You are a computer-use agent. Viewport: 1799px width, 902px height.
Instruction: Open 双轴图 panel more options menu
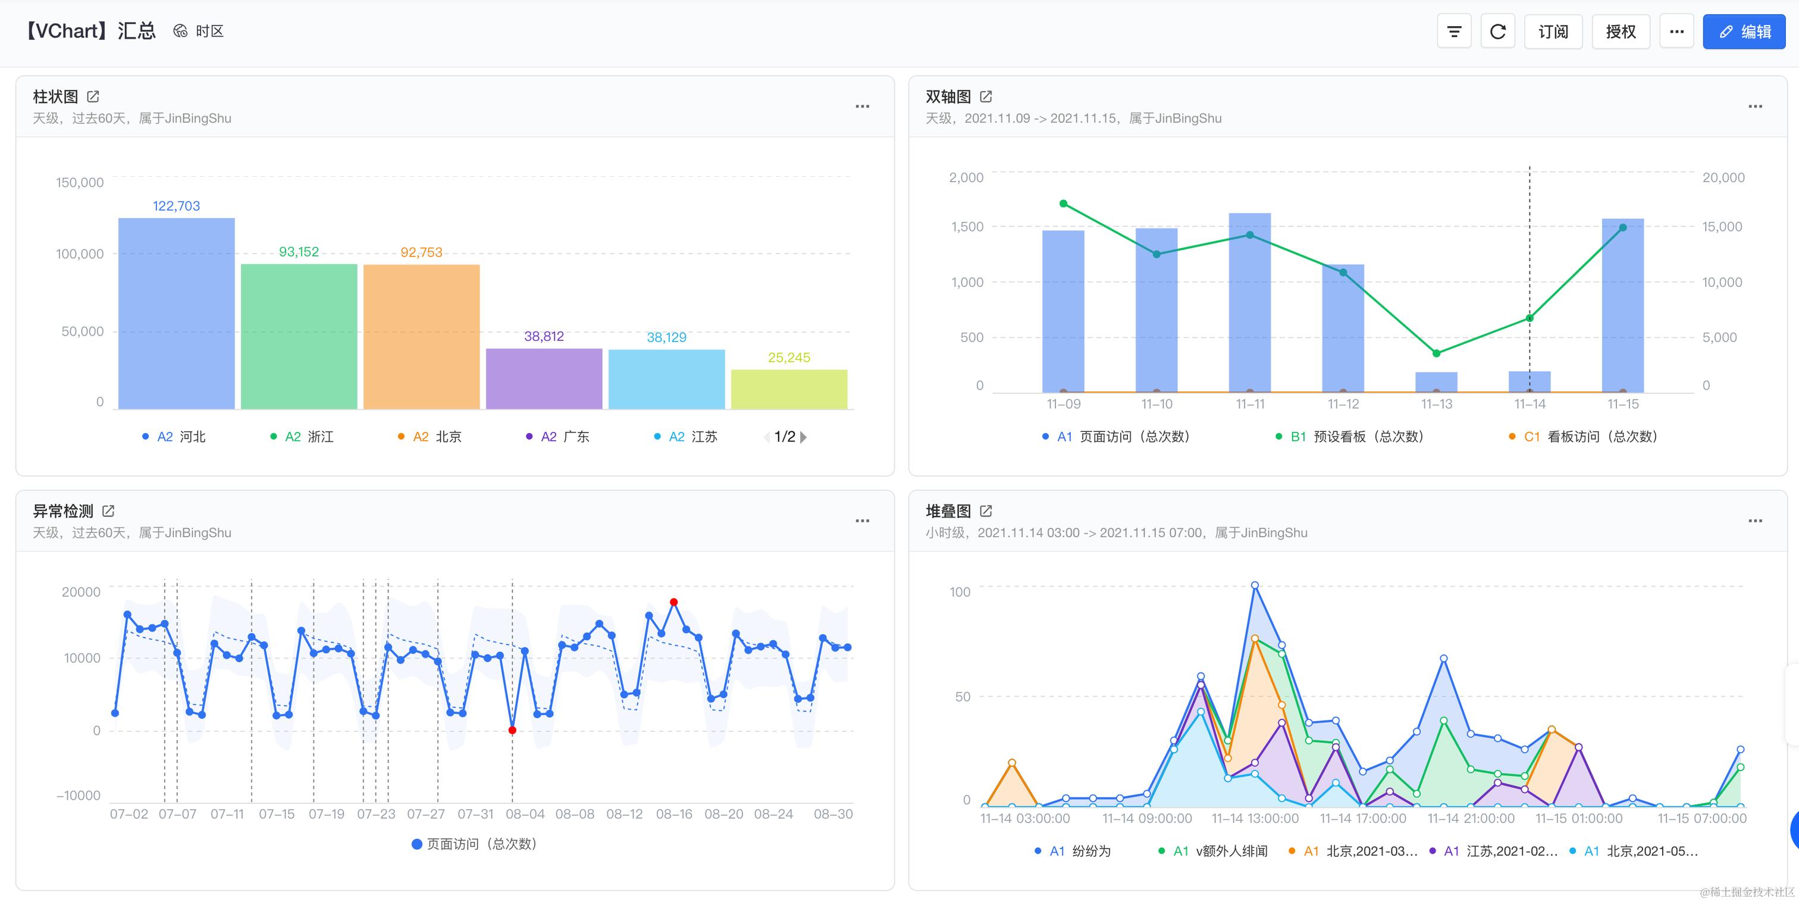point(1755,106)
